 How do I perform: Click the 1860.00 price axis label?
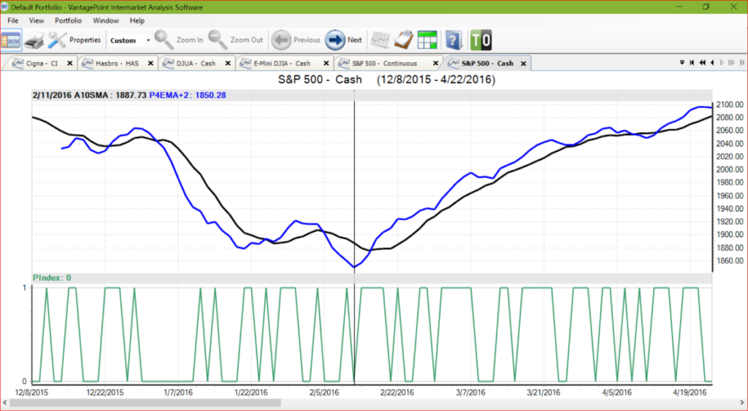[730, 261]
